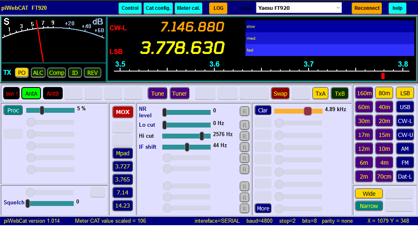
Task: Open the Cat config. tab
Action: click(158, 8)
